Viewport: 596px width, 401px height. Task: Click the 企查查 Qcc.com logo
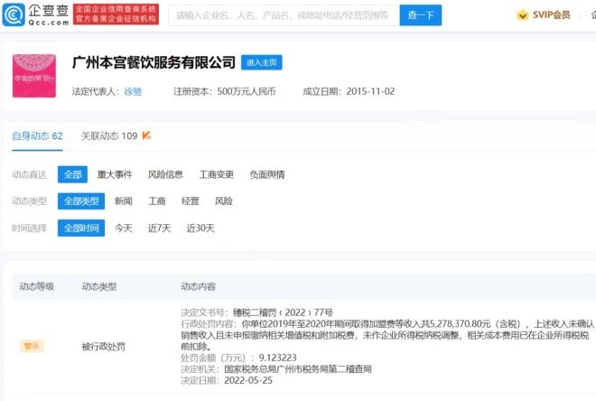pyautogui.click(x=36, y=15)
